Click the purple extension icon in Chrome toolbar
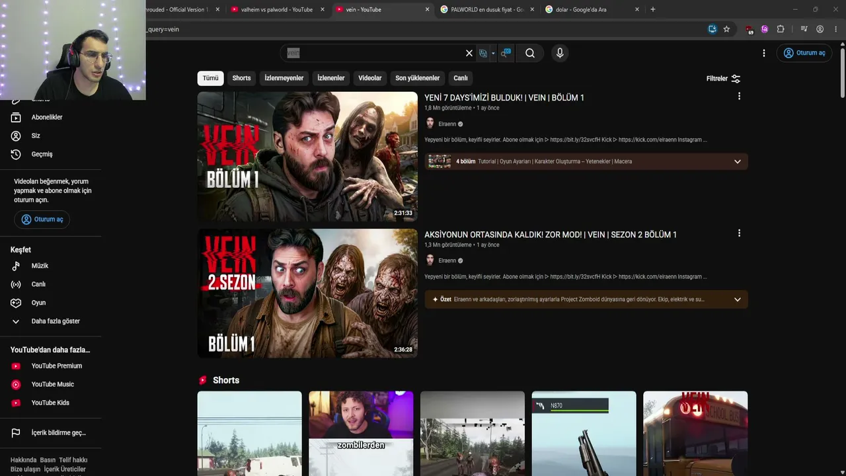Image resolution: width=846 pixels, height=476 pixels. pos(765,29)
